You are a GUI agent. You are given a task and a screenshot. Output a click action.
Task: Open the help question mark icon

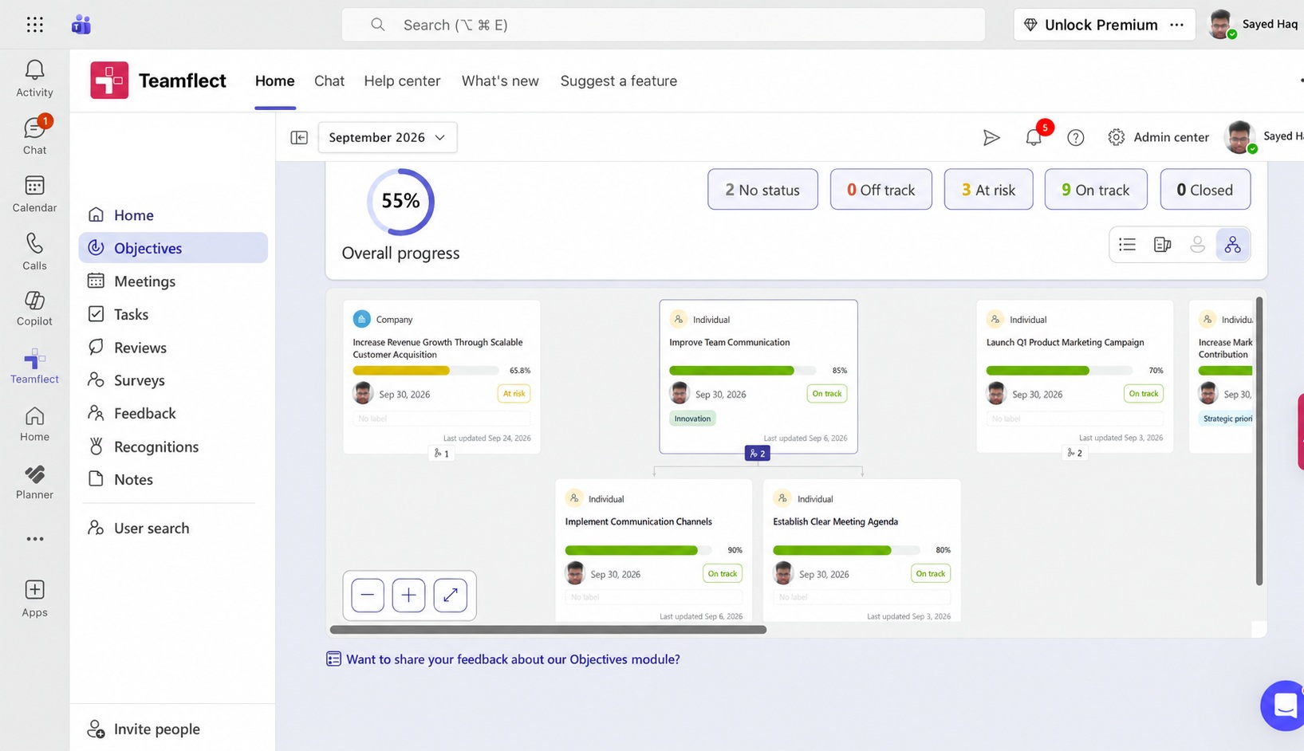click(1075, 137)
